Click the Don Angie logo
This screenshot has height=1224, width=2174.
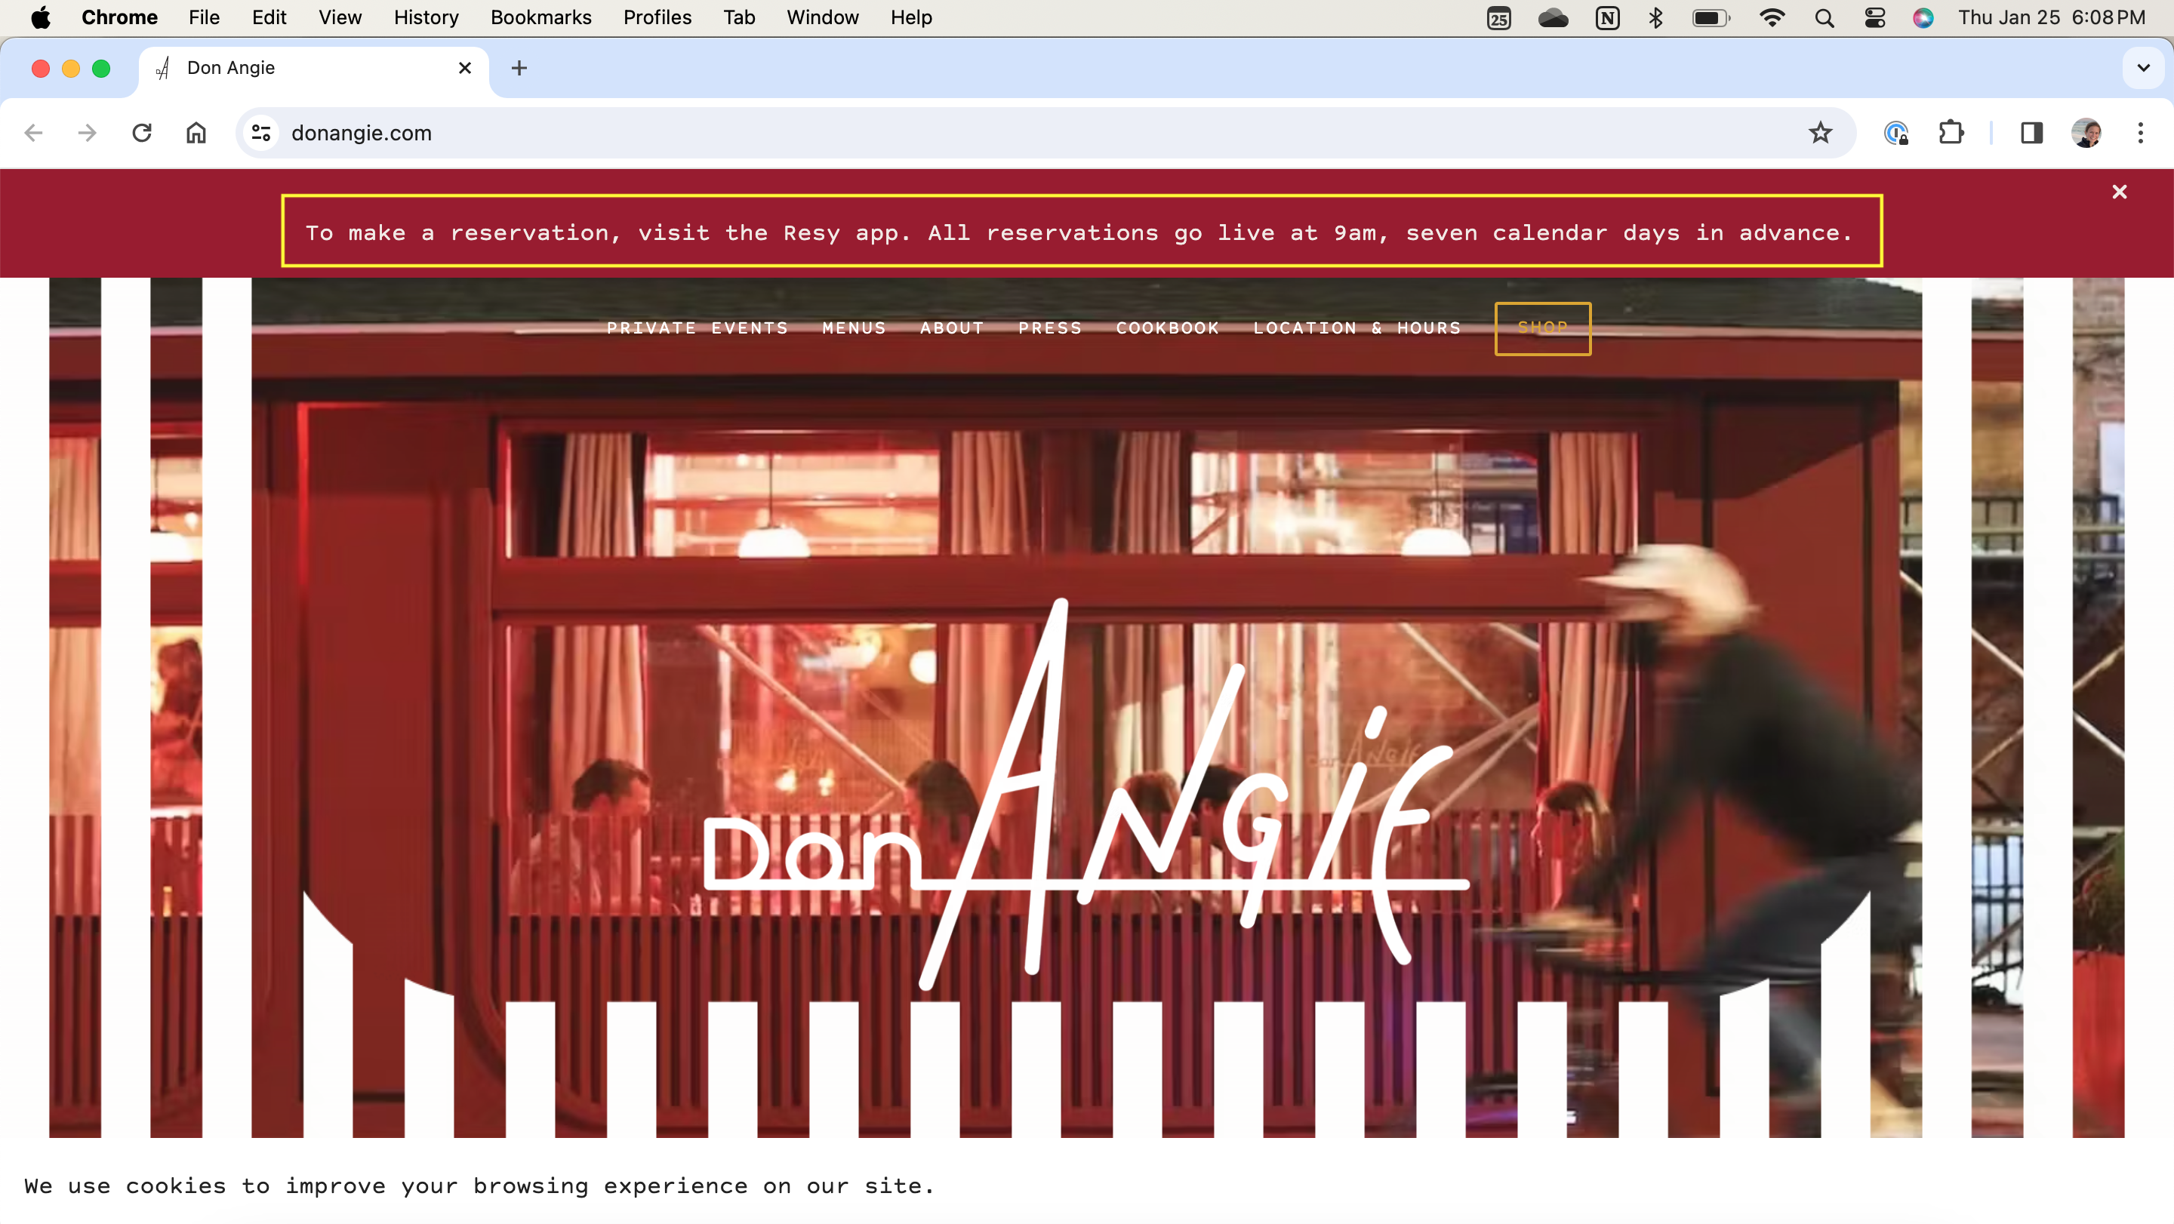(x=1086, y=793)
